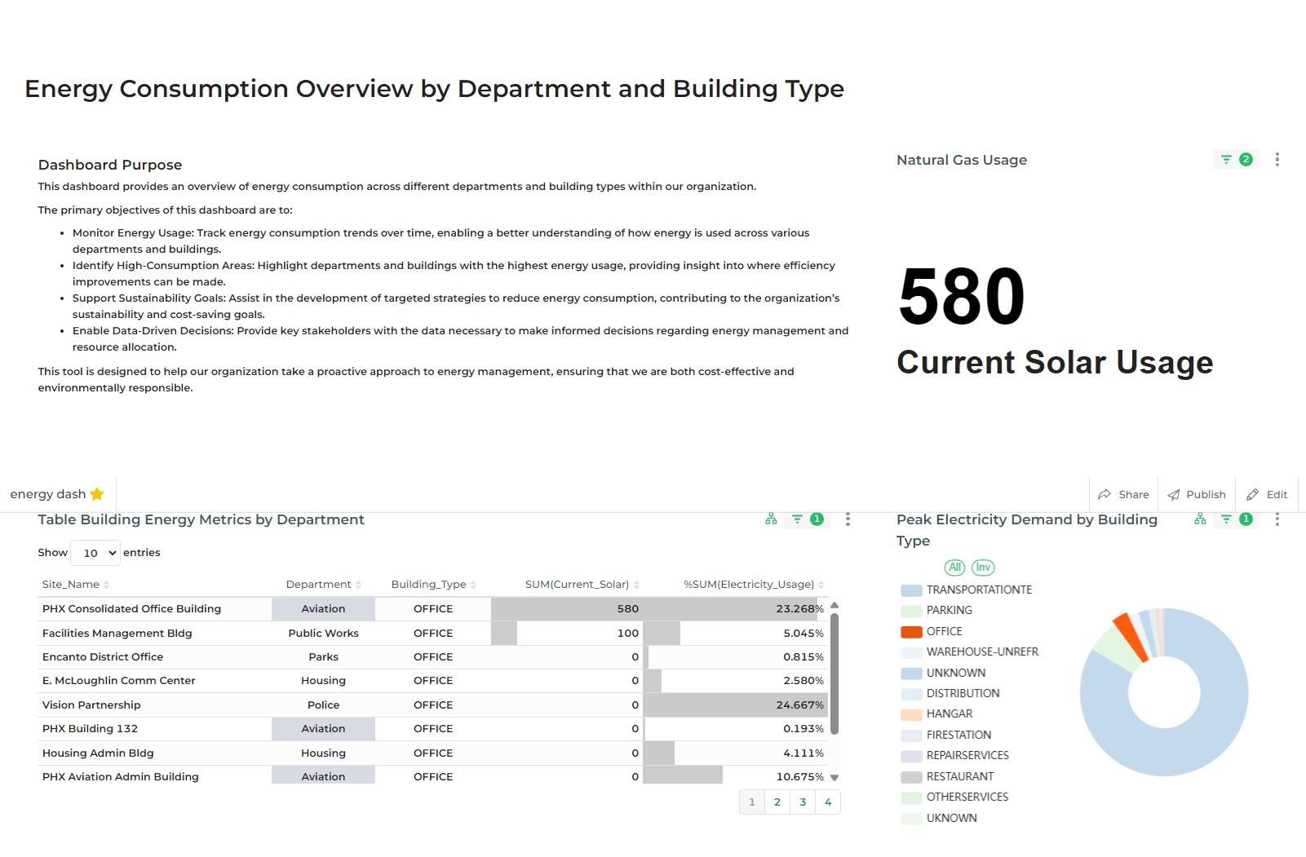
Task: Open the Table chart three-dot menu
Action: [x=848, y=519]
